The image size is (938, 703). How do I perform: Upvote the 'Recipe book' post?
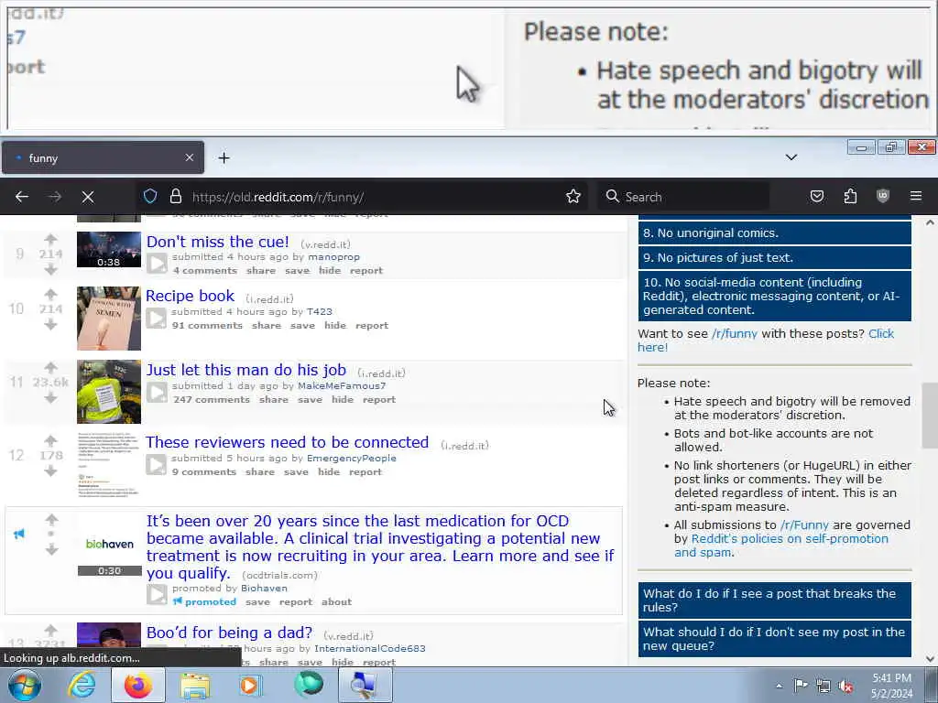[x=51, y=294]
